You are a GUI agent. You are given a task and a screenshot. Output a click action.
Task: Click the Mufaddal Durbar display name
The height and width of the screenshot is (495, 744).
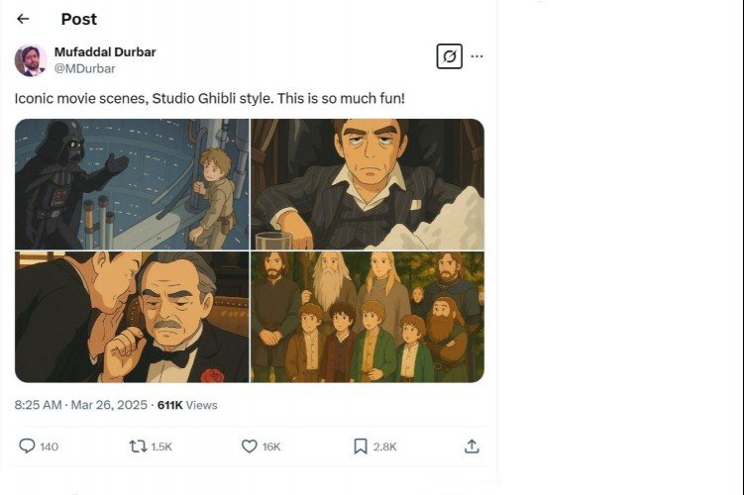[104, 51]
